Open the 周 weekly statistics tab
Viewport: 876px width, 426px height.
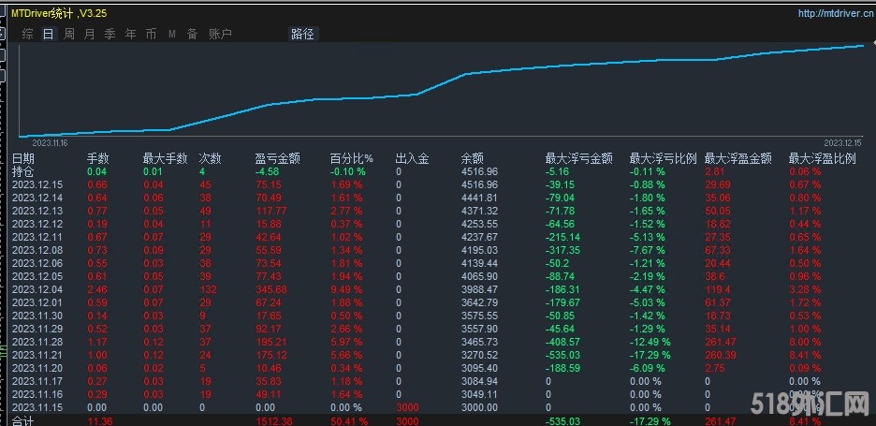click(x=69, y=34)
